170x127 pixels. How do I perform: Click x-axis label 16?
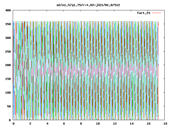(148, 124)
